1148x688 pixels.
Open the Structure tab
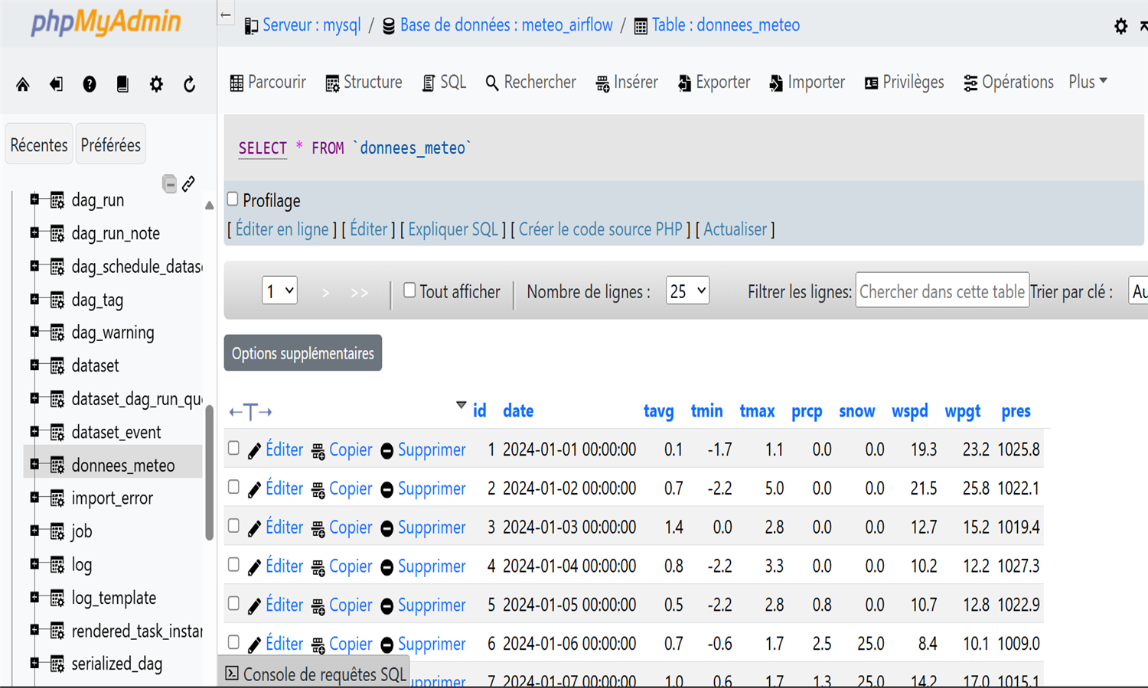364,83
